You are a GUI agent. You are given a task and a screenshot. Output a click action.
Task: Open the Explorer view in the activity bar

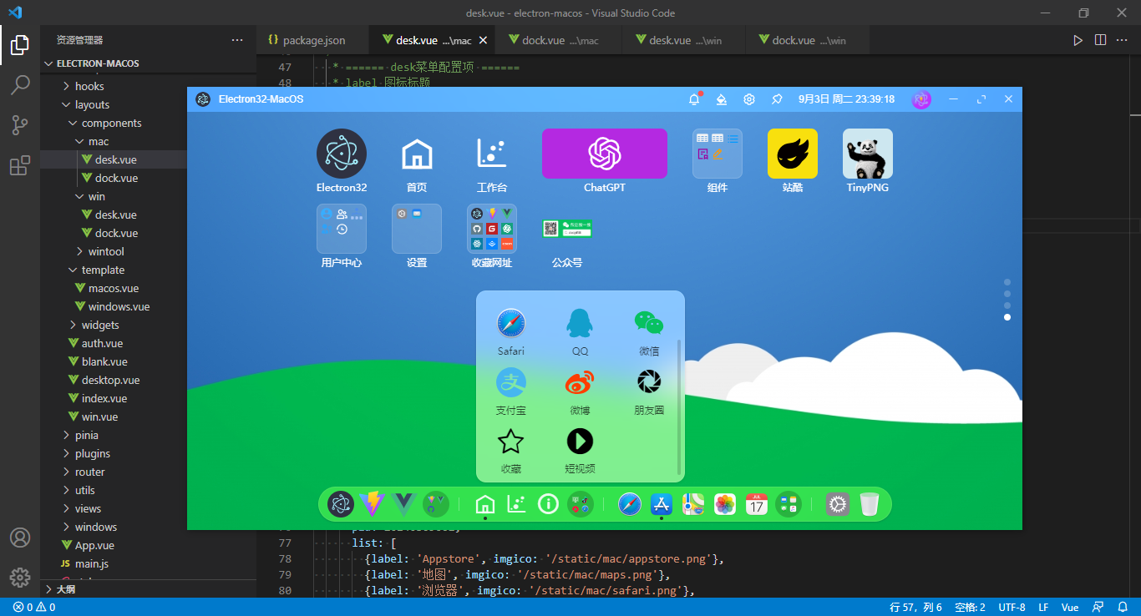pyautogui.click(x=20, y=45)
